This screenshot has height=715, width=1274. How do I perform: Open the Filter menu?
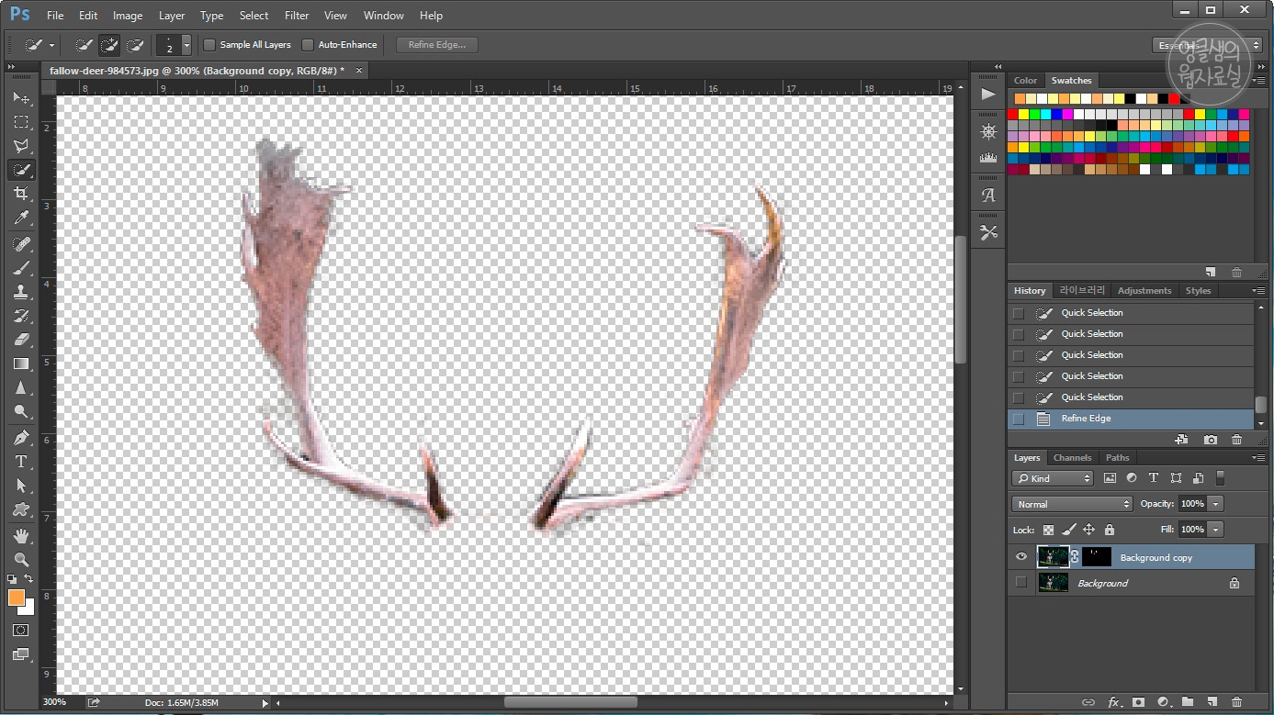point(297,16)
